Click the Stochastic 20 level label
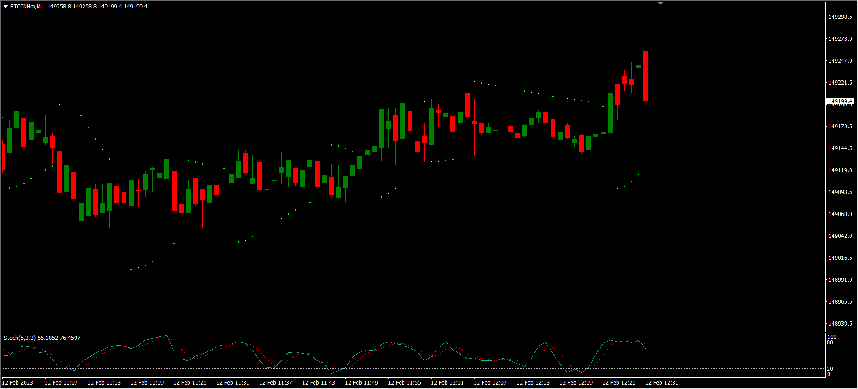Viewport: 858px width, 389px height. coord(830,369)
